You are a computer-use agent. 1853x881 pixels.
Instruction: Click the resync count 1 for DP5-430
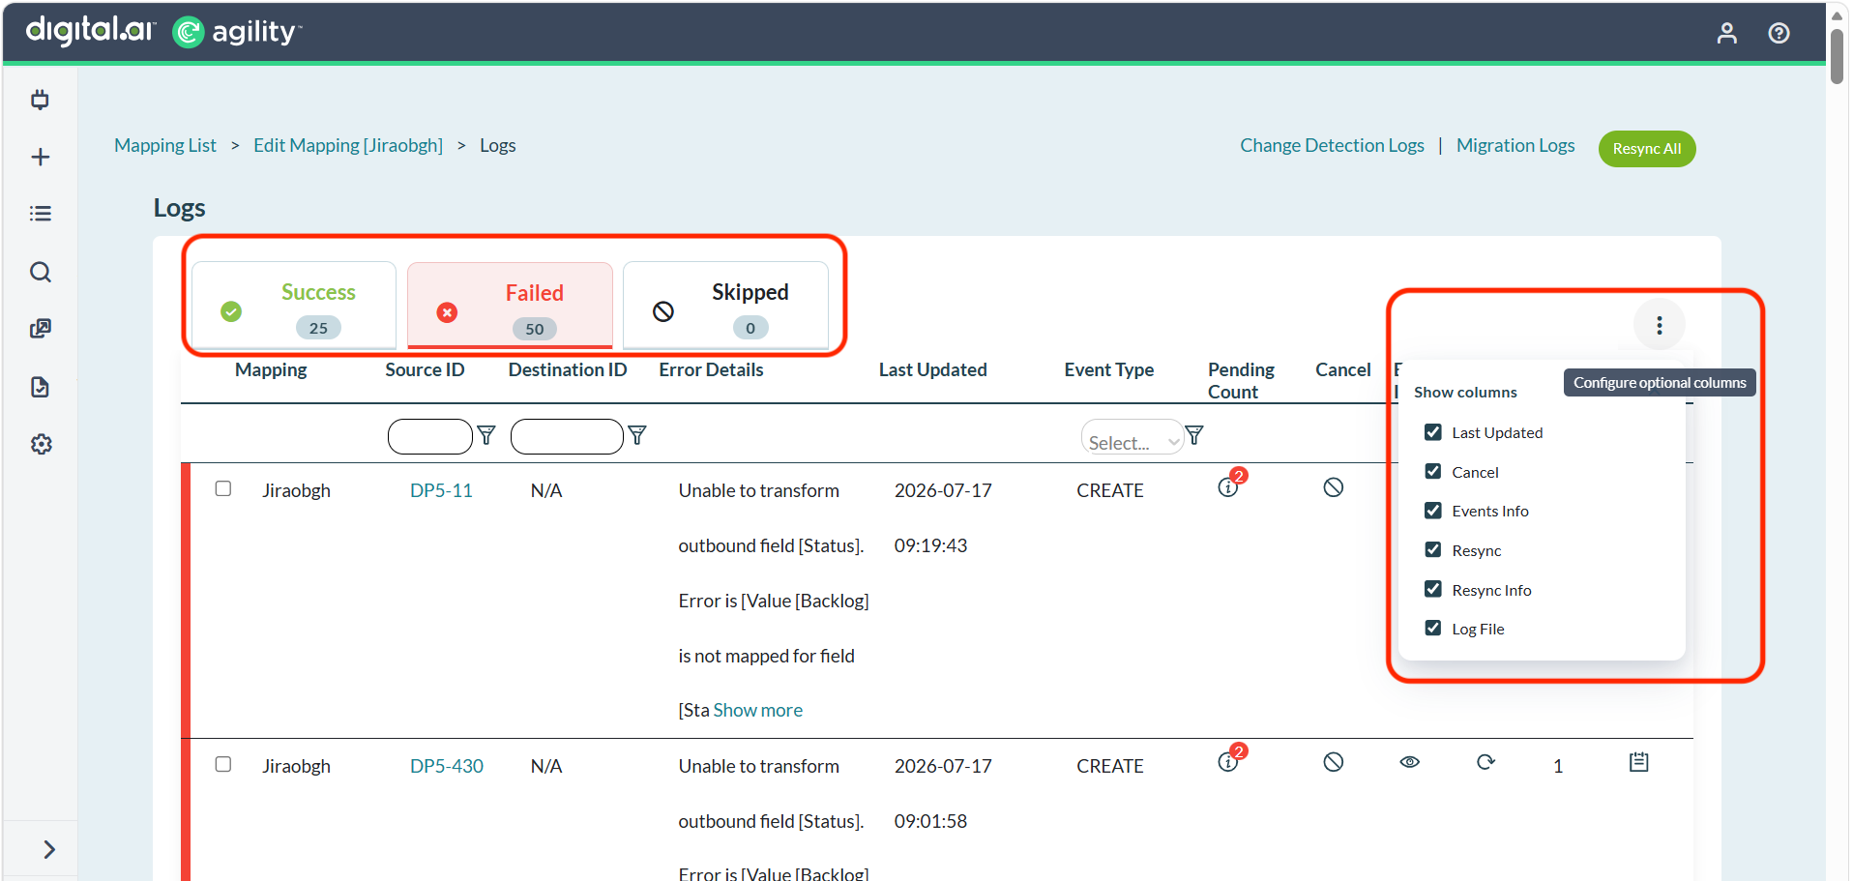1558,766
